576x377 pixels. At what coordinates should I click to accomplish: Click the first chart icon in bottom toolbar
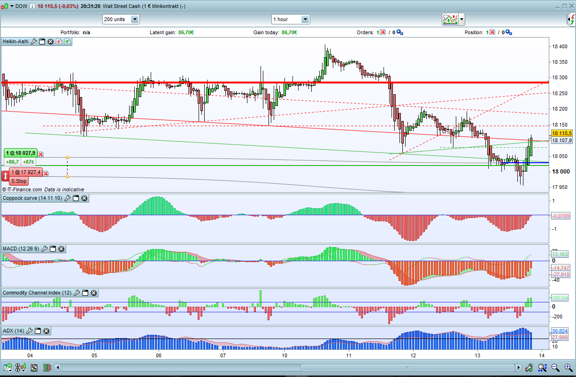click(8, 367)
